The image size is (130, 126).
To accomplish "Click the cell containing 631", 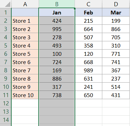I will pos(89,78).
